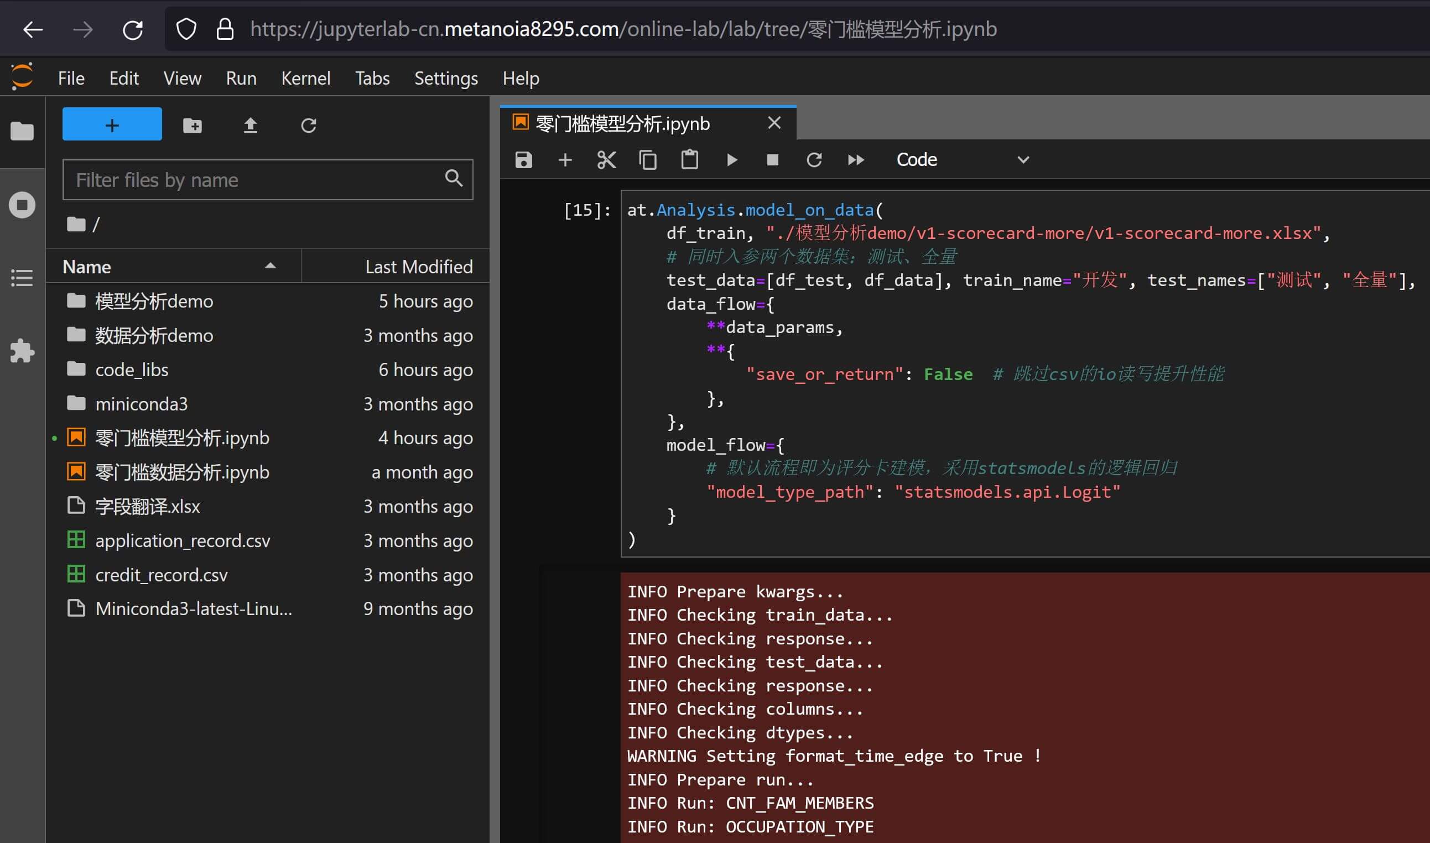Insert a cell below with plus icon
Viewport: 1430px width, 843px height.
[x=564, y=160]
